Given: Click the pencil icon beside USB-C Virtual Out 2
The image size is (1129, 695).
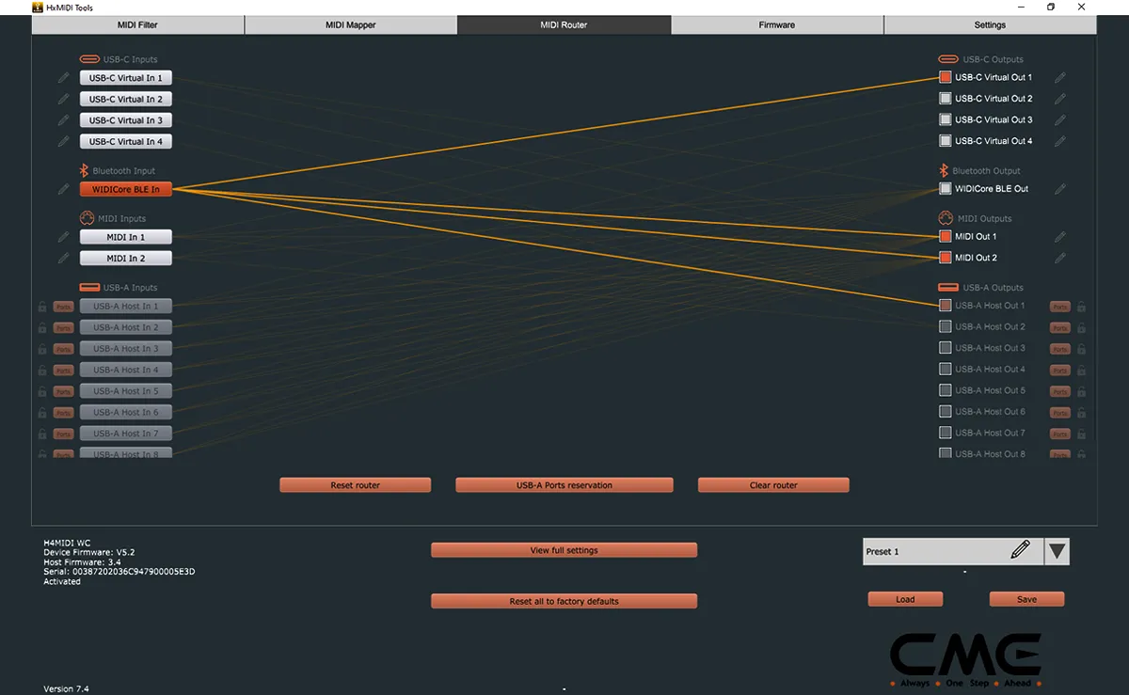Looking at the screenshot, I should pyautogui.click(x=1060, y=98).
